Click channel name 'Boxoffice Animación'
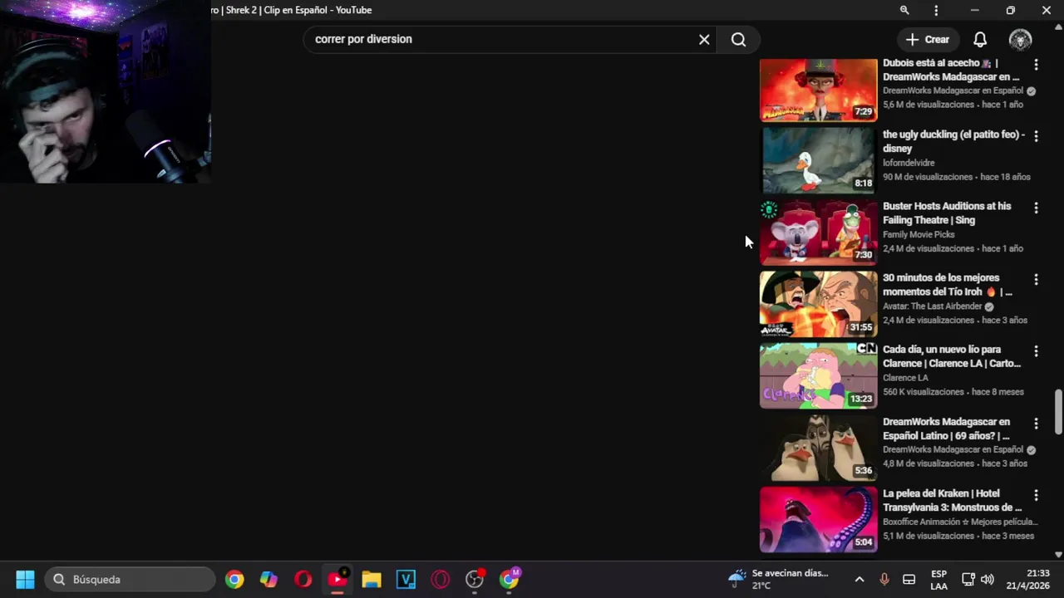 (x=960, y=522)
